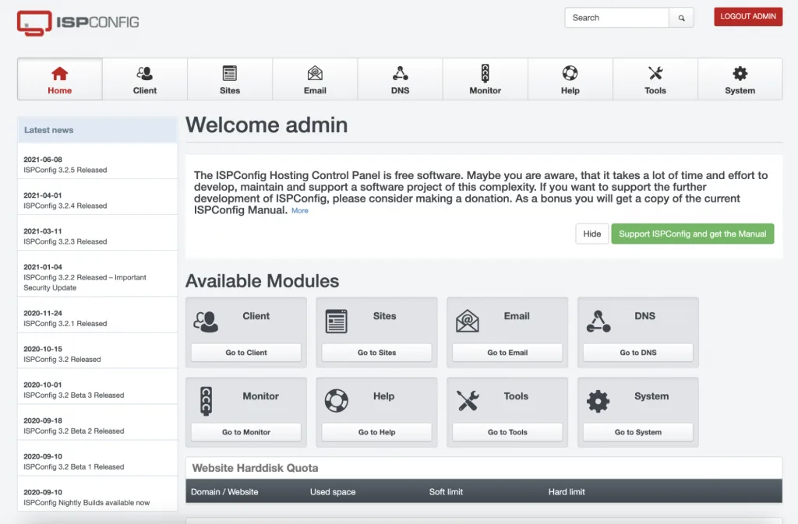The height and width of the screenshot is (524, 798).
Task: Click the Client module card icon
Action: point(206,322)
